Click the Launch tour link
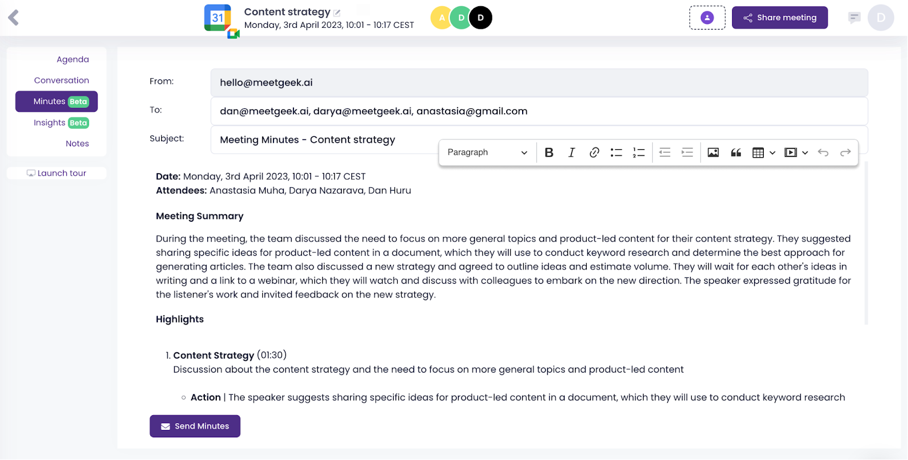This screenshot has height=460, width=908. click(x=57, y=173)
